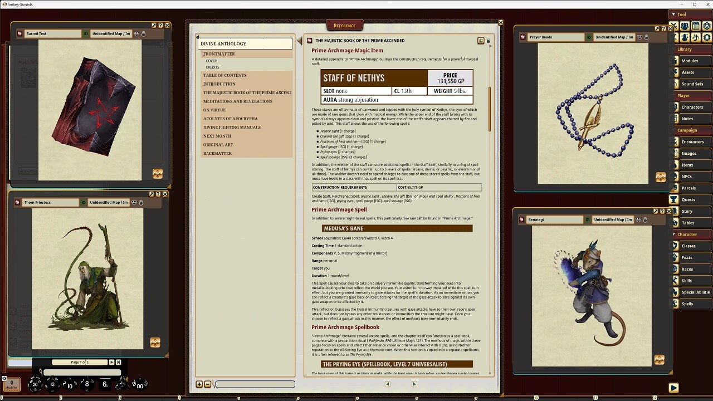Image resolution: width=713 pixels, height=401 pixels.
Task: Open the Calendar tool
Action: [696, 26]
